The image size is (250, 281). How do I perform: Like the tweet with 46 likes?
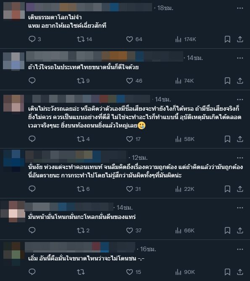[129, 81]
